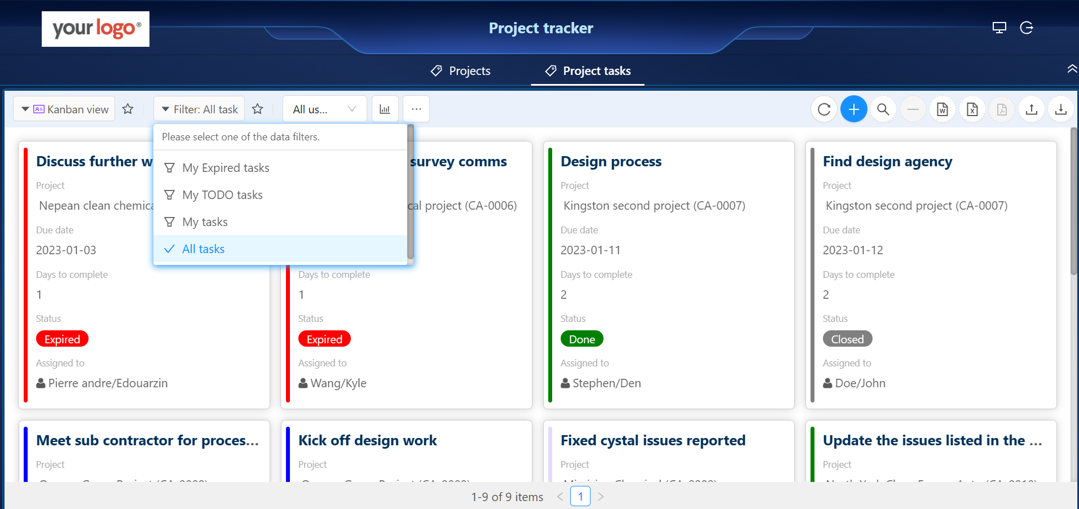This screenshot has height=509, width=1079.
Task: Open Update the issues listed card
Action: pyautogui.click(x=932, y=441)
